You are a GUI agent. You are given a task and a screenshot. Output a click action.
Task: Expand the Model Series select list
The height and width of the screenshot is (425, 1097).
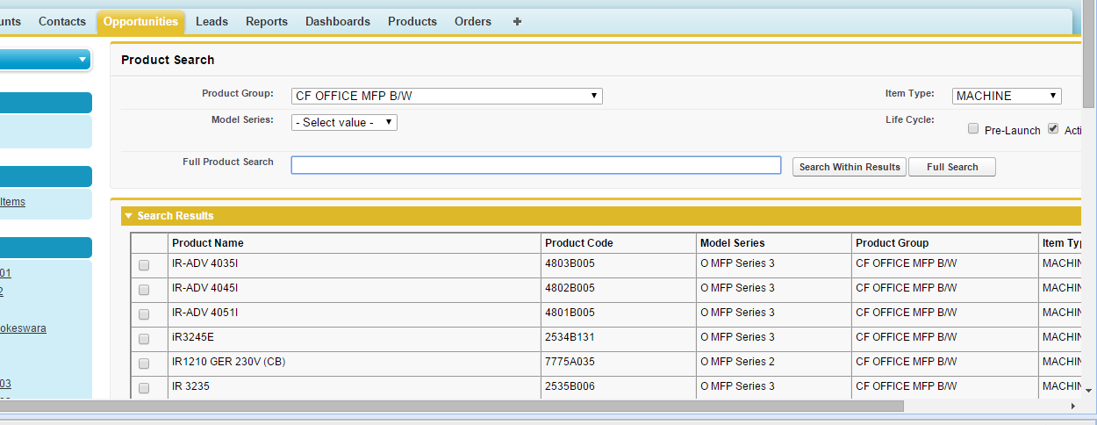pos(344,123)
